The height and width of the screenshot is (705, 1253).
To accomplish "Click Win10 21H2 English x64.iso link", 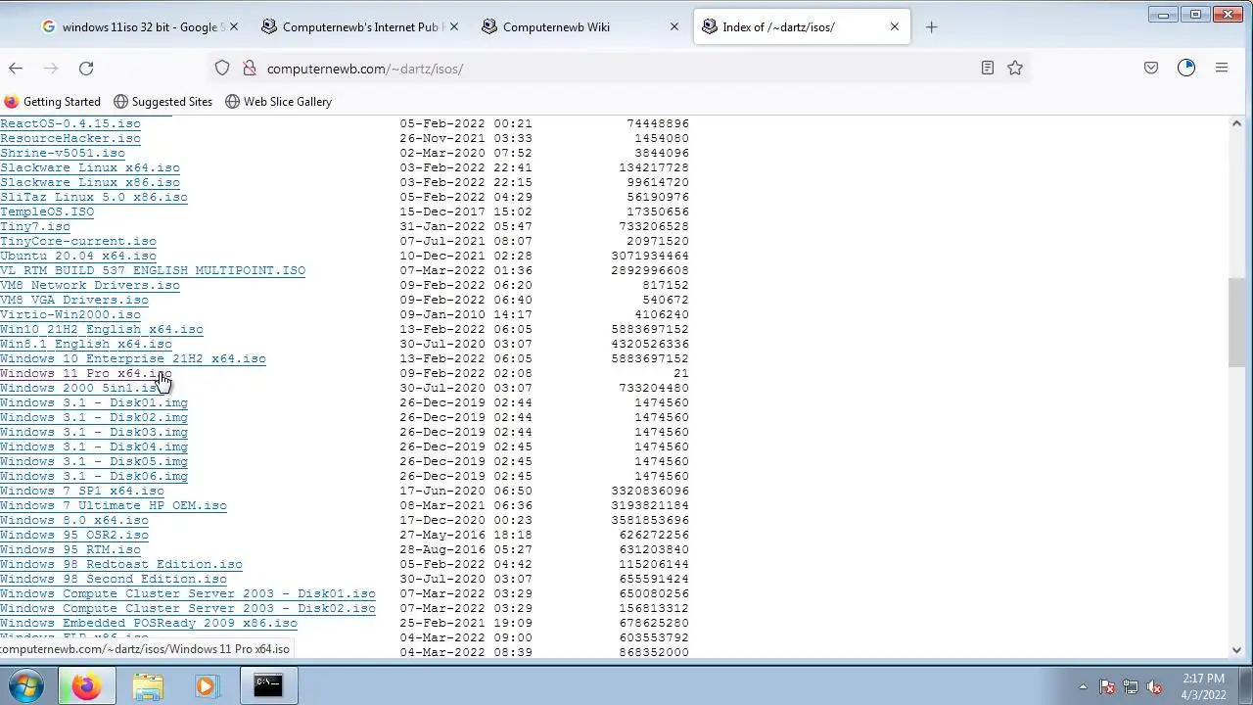I will [x=102, y=329].
